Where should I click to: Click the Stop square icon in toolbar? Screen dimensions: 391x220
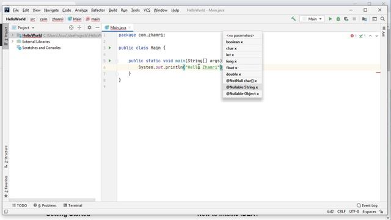pyautogui.click(x=354, y=19)
